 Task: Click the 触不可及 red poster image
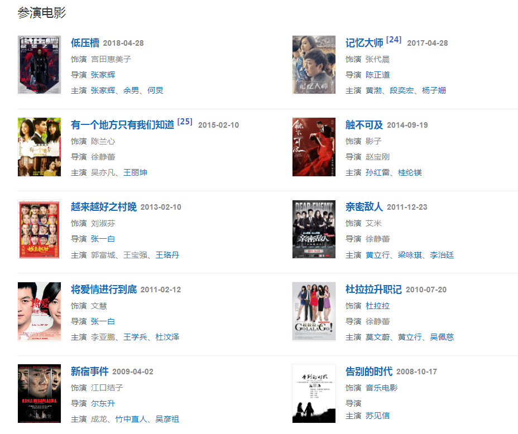pos(314,147)
